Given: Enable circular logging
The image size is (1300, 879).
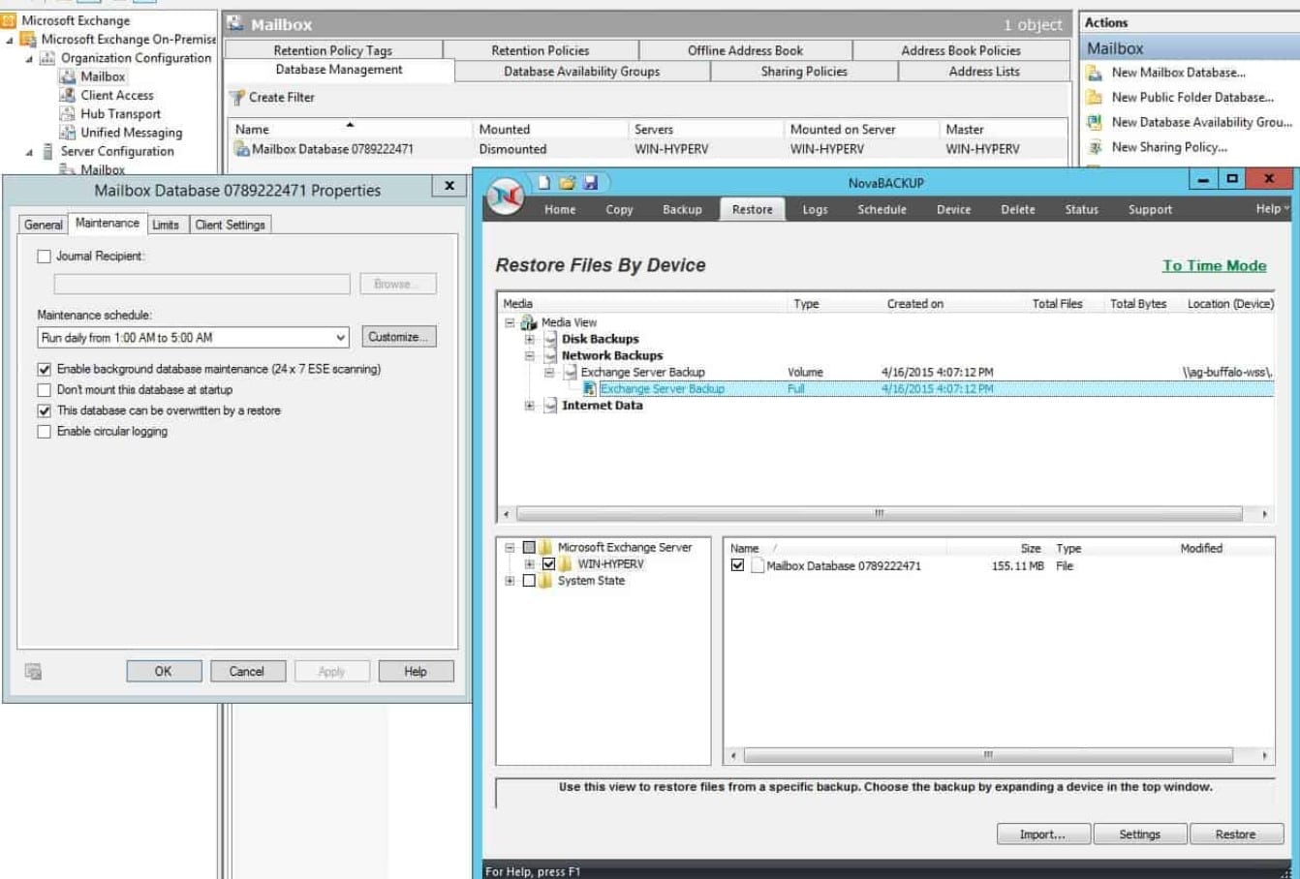Looking at the screenshot, I should pyautogui.click(x=43, y=431).
